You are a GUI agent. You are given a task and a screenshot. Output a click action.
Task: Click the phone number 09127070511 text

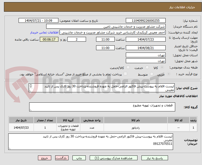pyautogui.click(x=162, y=144)
